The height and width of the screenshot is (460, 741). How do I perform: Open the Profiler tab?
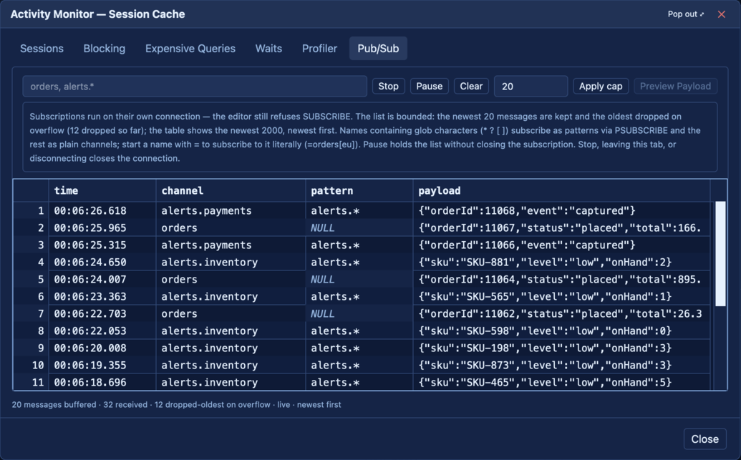tap(319, 49)
